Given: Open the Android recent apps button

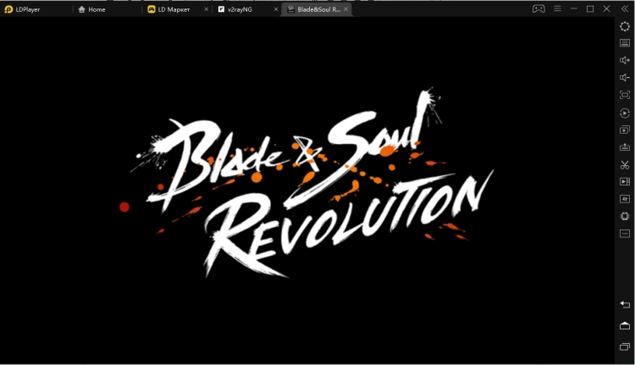Looking at the screenshot, I should (625, 346).
